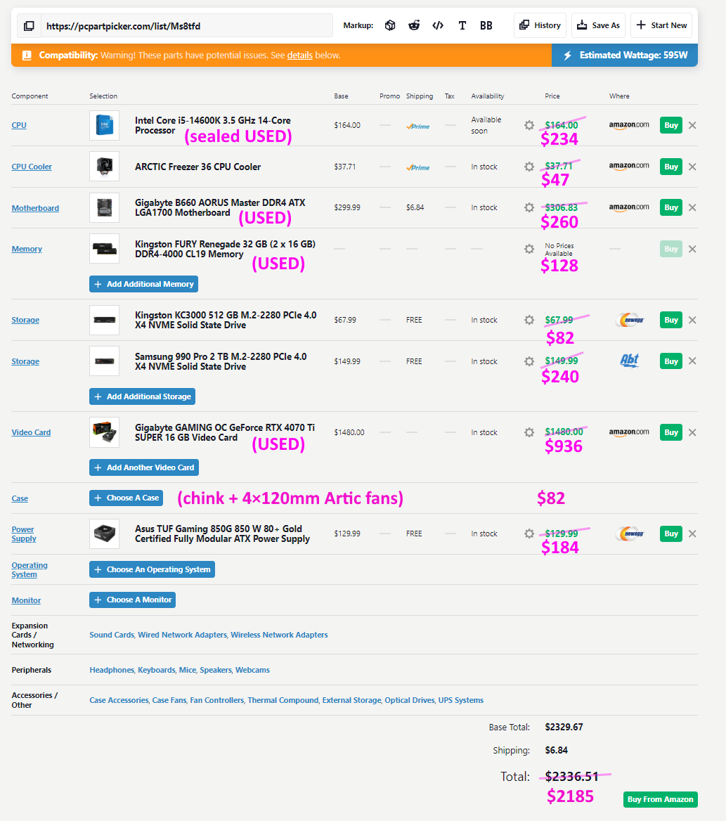
Task: Open Motherboard component link
Action: coord(35,208)
